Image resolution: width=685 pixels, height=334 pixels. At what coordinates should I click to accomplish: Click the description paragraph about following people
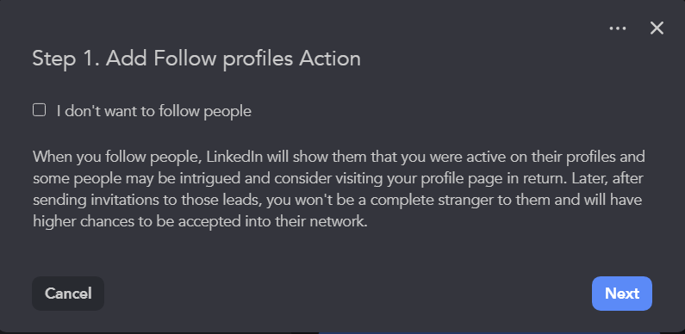pos(339,189)
